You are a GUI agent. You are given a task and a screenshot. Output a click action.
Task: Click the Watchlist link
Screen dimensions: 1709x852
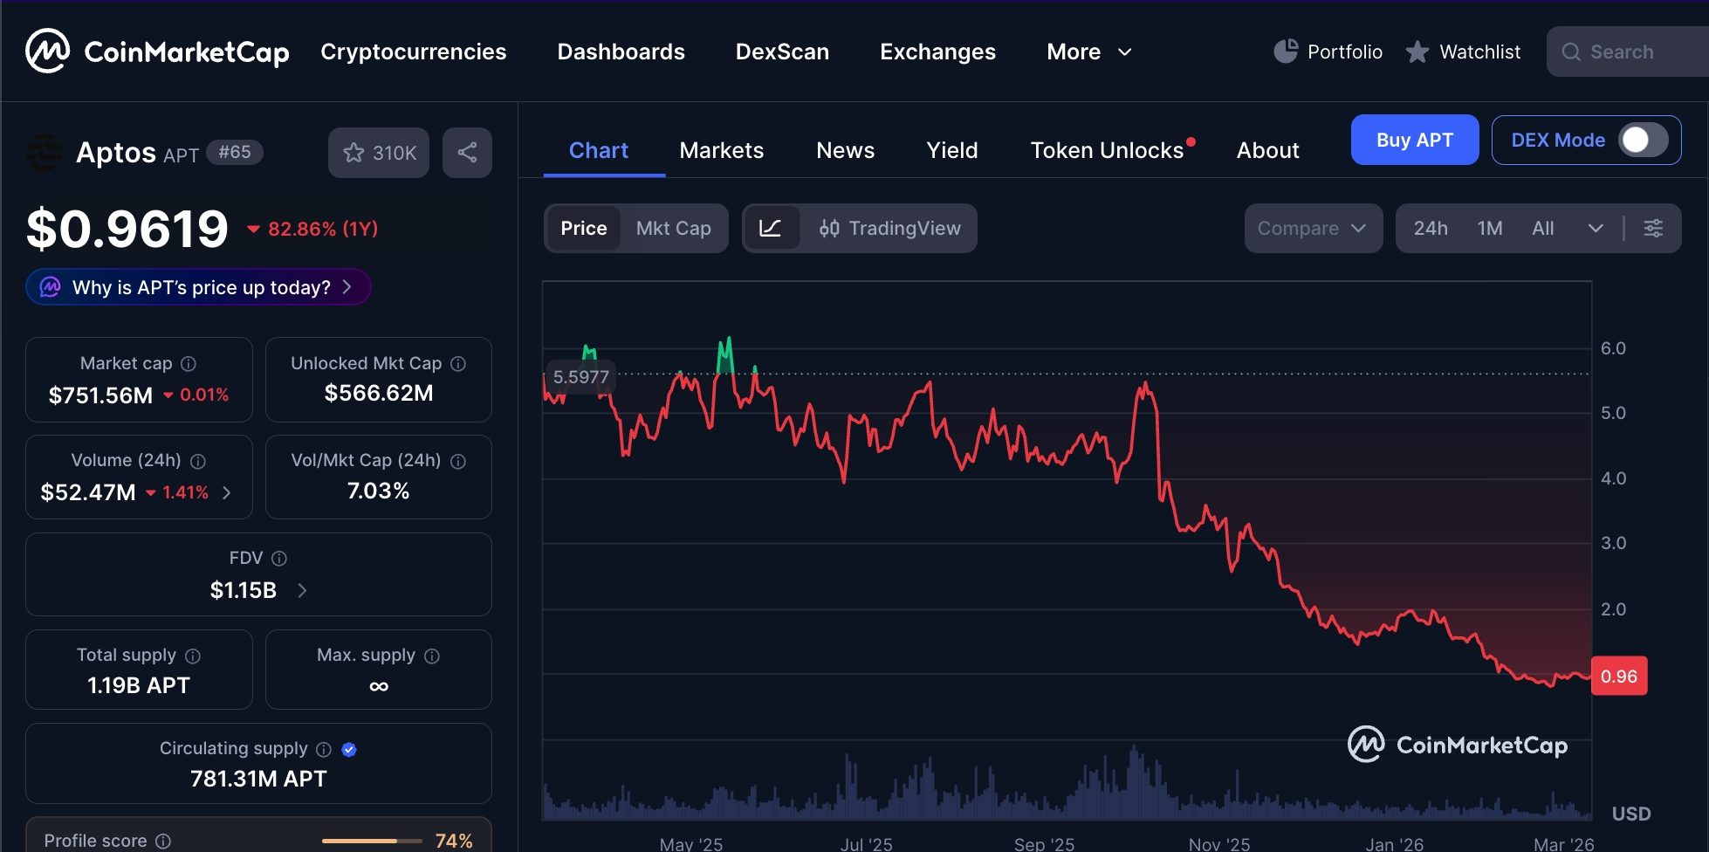click(1479, 52)
